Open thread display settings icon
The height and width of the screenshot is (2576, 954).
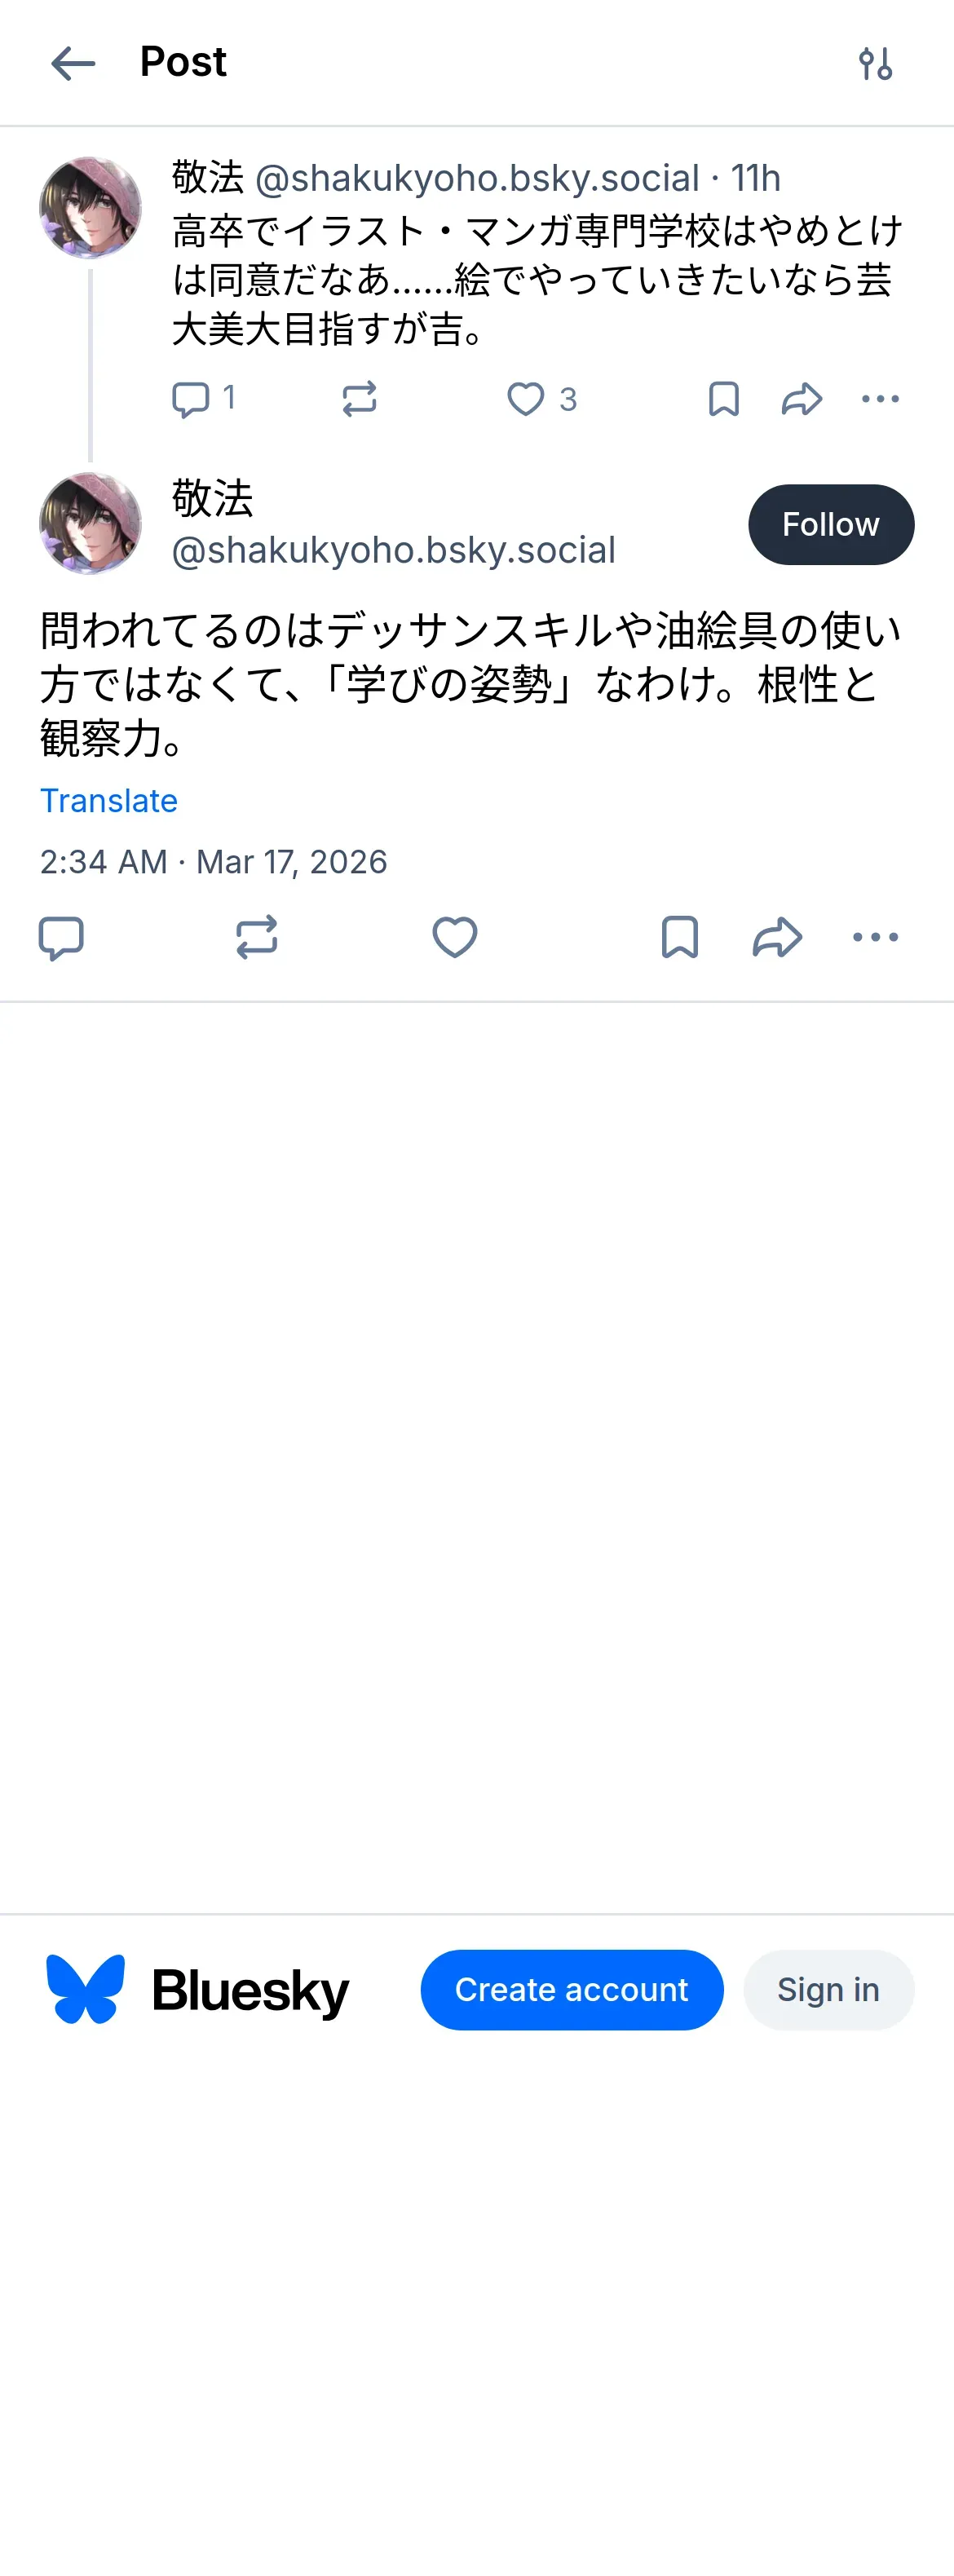pos(875,63)
